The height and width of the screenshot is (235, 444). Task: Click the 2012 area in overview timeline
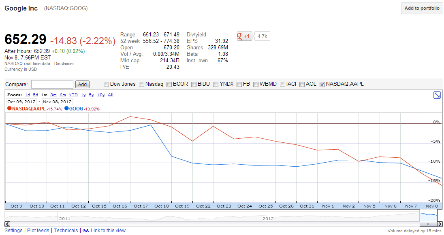point(268,218)
